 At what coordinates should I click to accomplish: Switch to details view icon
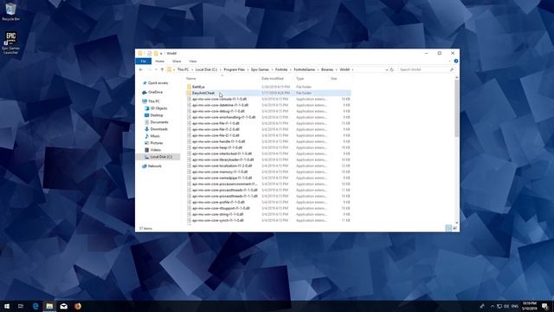[x=448, y=228]
